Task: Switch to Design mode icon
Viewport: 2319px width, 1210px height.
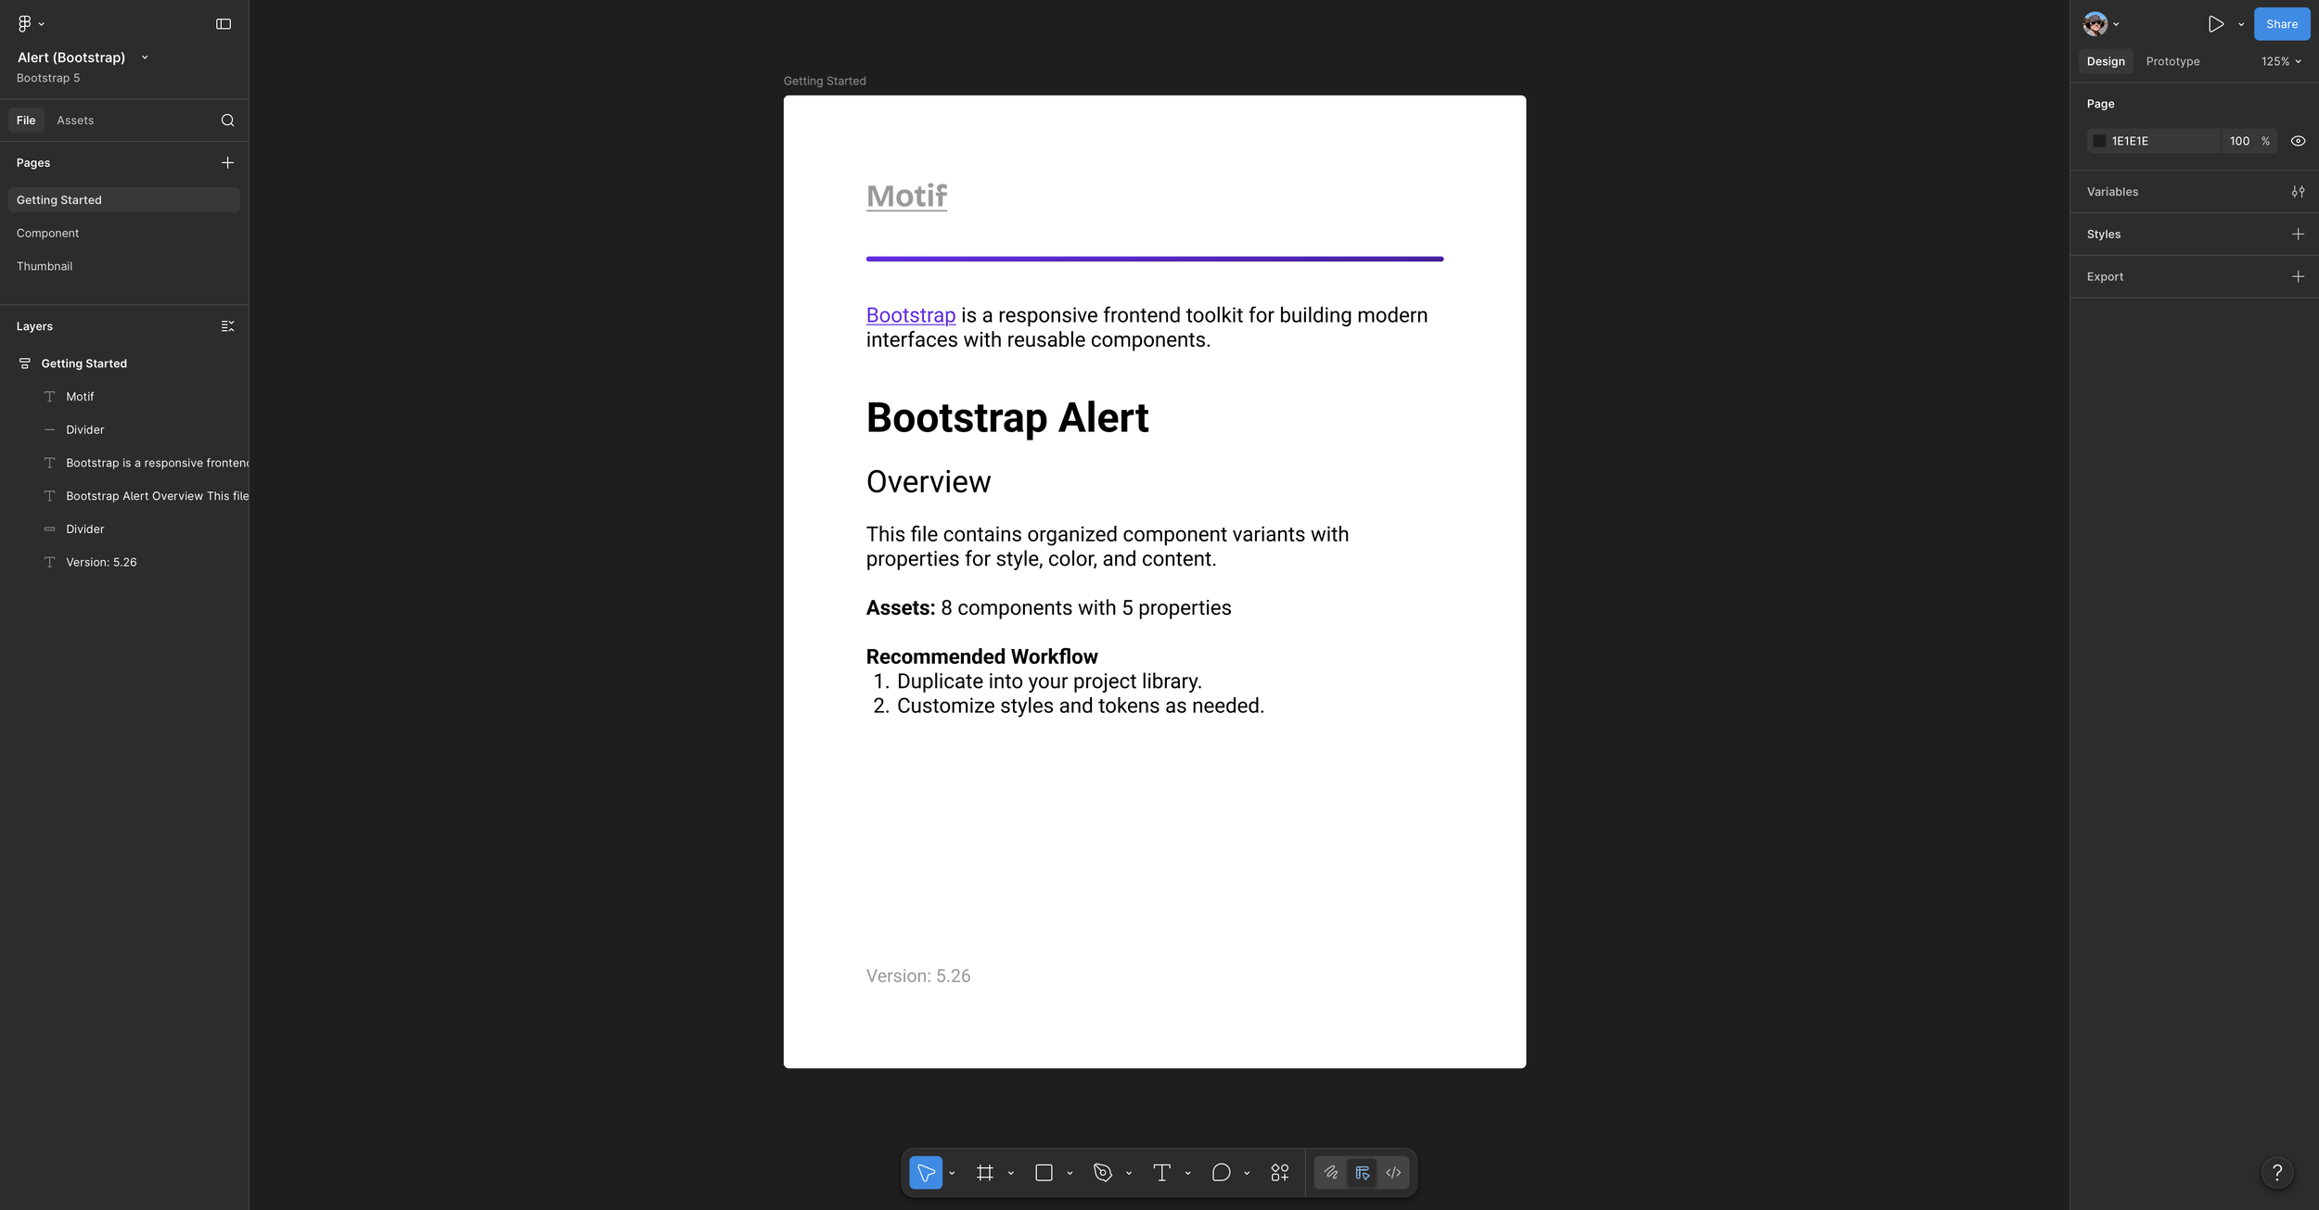Action: (x=1363, y=1173)
